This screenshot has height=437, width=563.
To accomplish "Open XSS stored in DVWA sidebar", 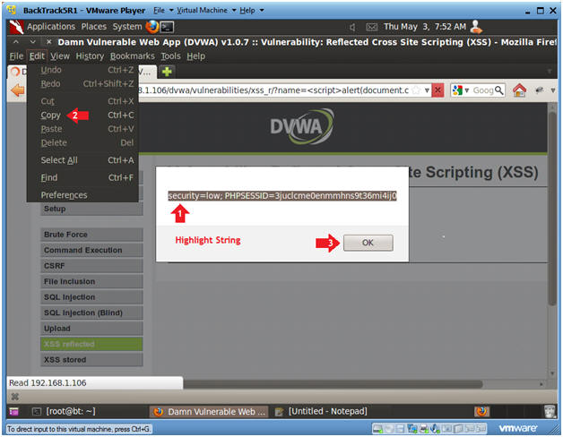I will click(x=92, y=360).
